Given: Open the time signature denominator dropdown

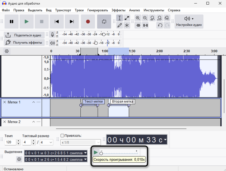Looking at the screenshot, I should 46,142.
